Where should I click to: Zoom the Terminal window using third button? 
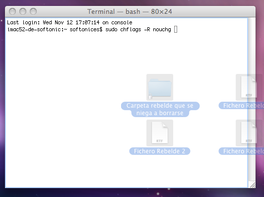pos(33,11)
